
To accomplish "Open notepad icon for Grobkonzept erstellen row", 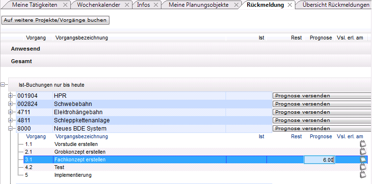I will coord(363,151).
